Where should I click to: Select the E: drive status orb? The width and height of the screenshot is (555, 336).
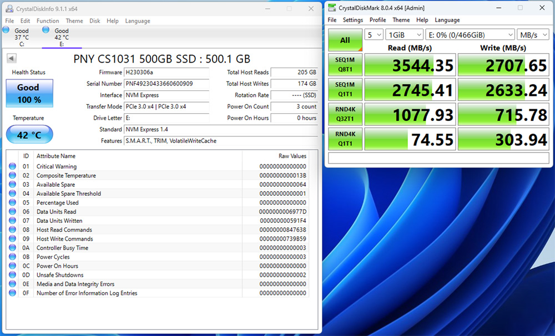(46, 30)
